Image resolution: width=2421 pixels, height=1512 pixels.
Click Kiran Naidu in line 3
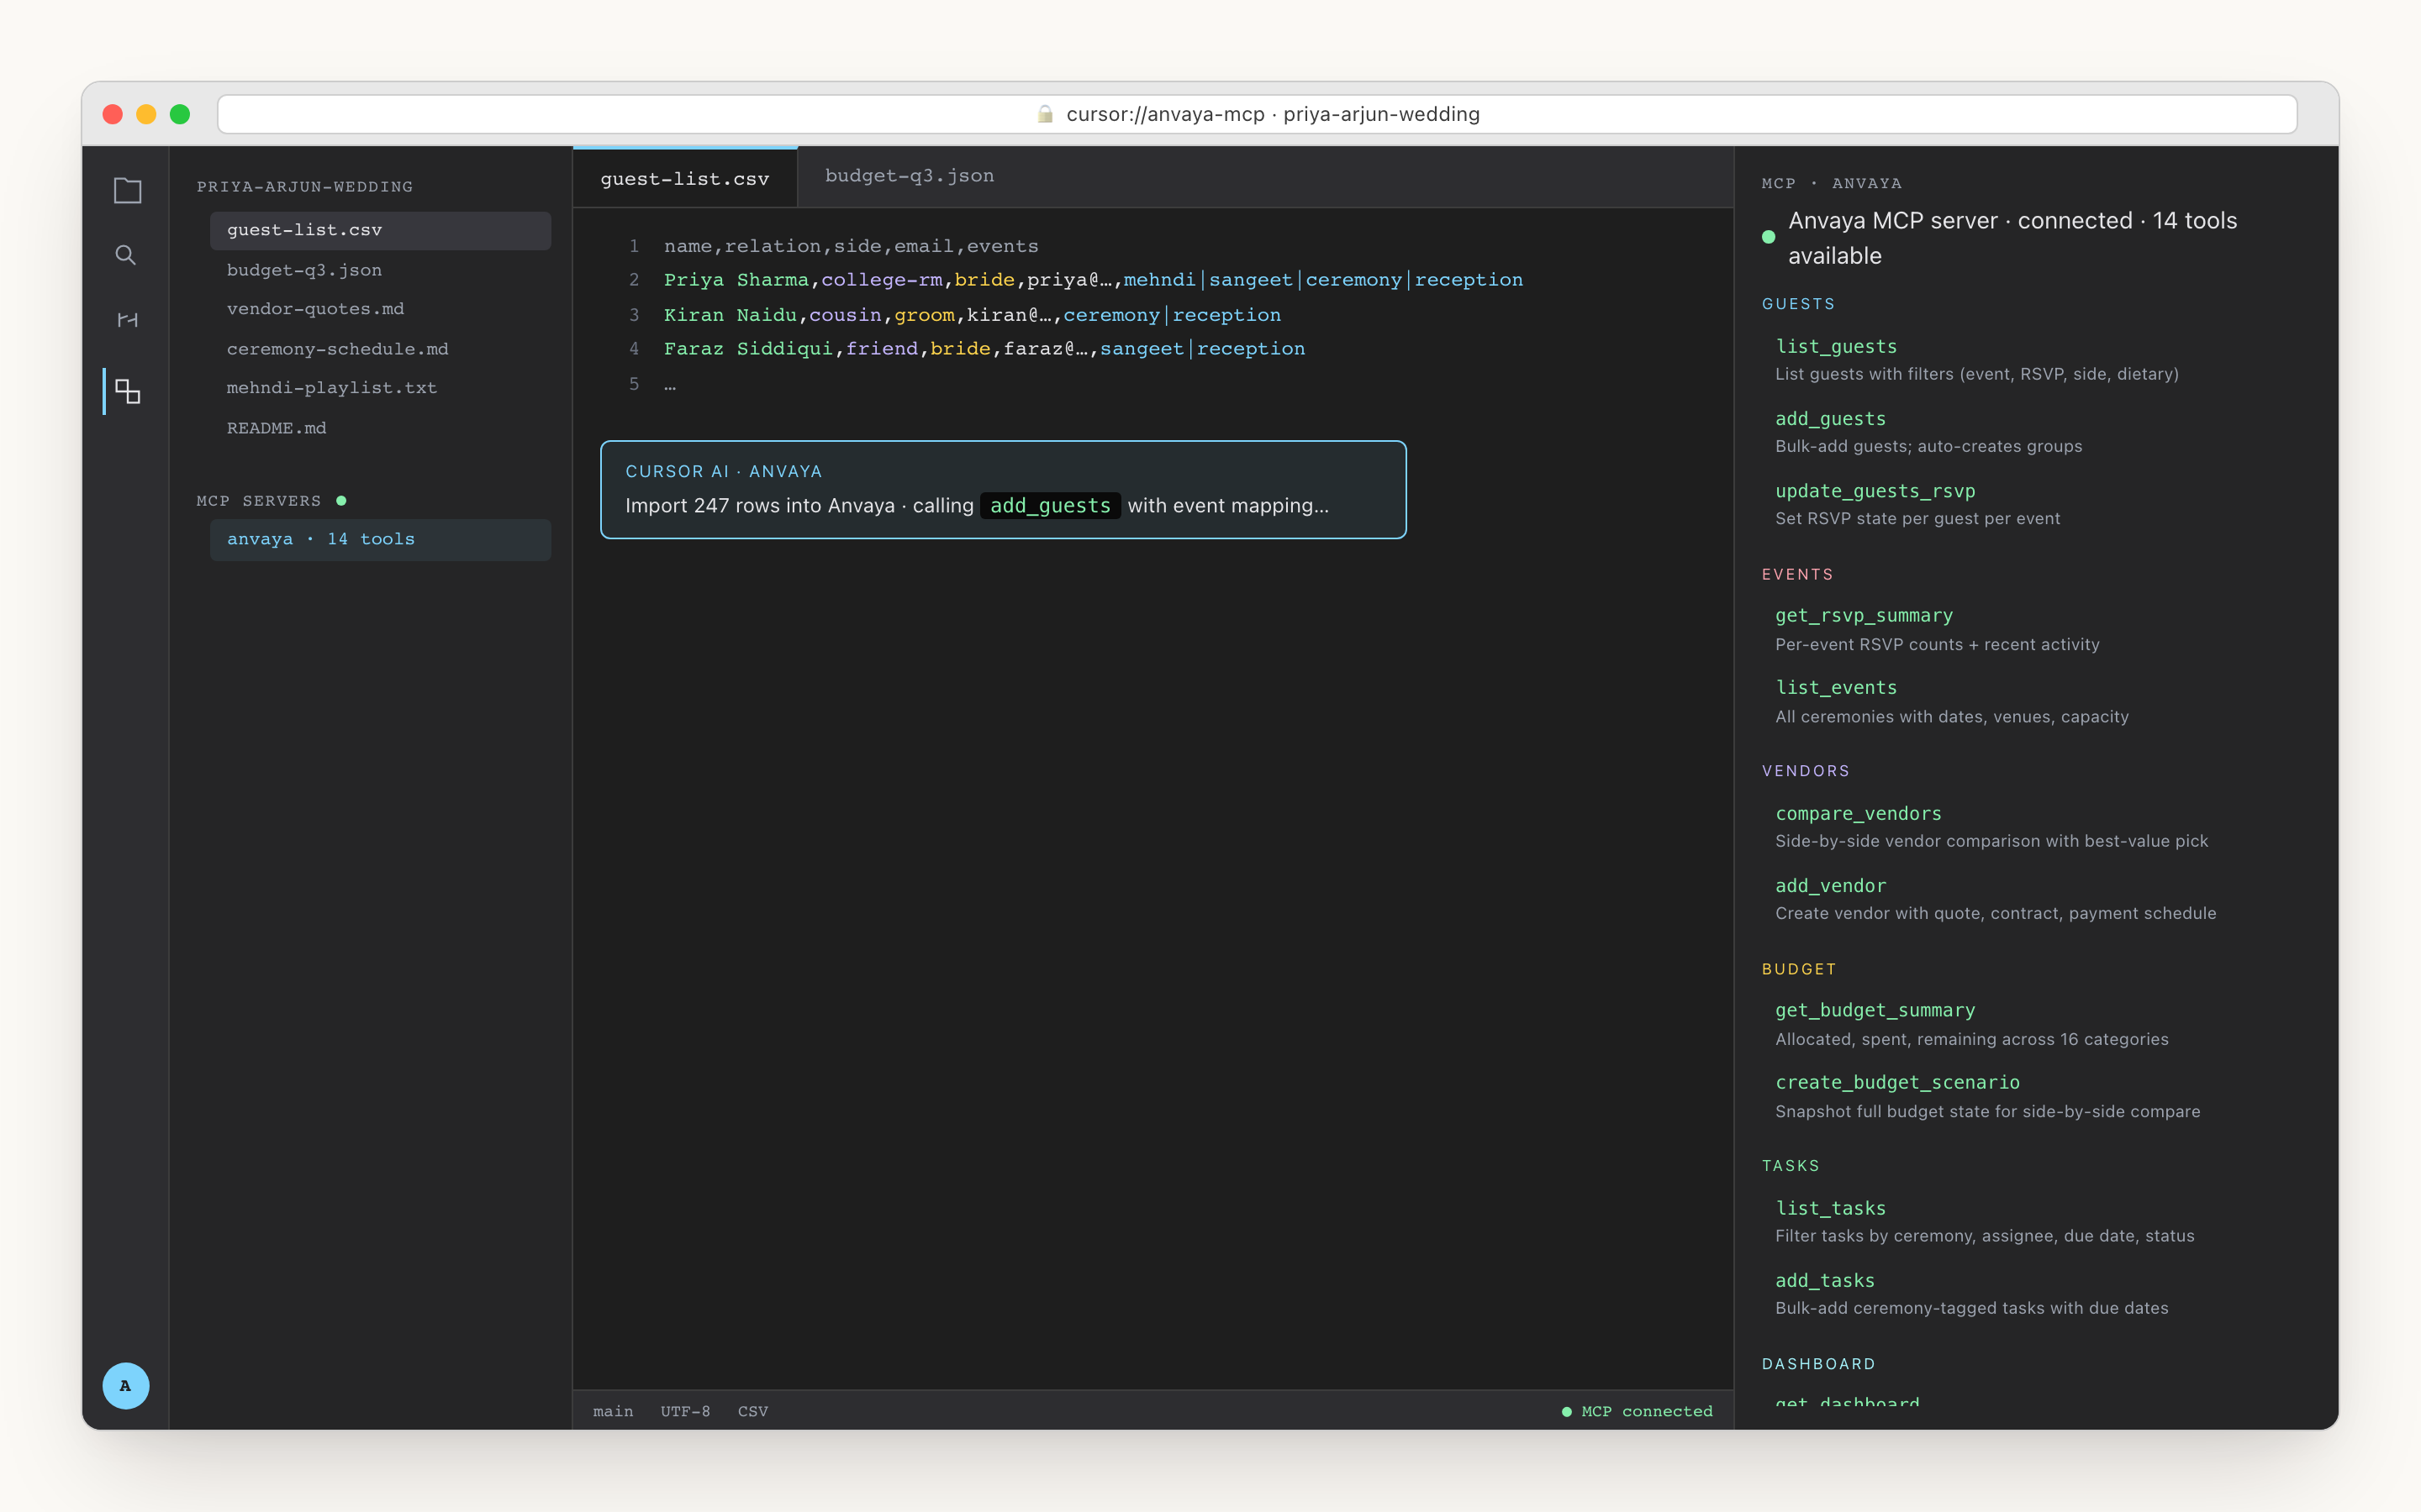coord(730,315)
